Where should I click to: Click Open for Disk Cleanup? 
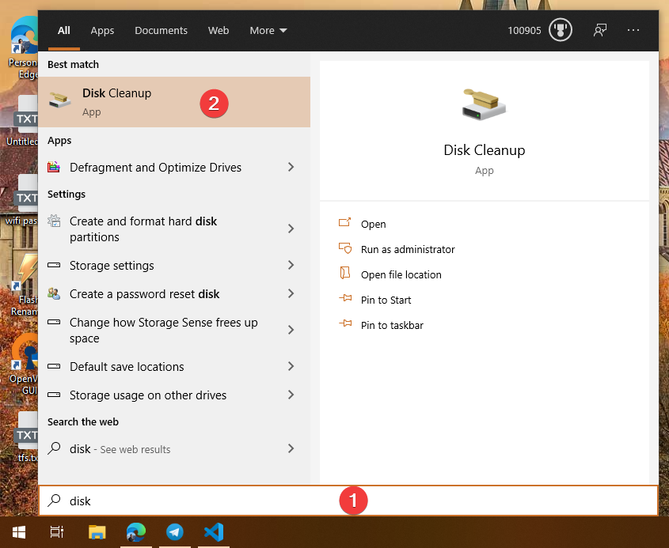click(x=374, y=224)
